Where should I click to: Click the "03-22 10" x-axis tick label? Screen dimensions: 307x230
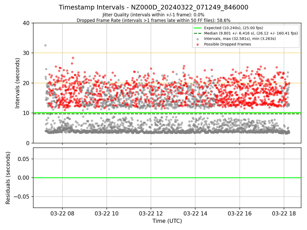(x=107, y=213)
